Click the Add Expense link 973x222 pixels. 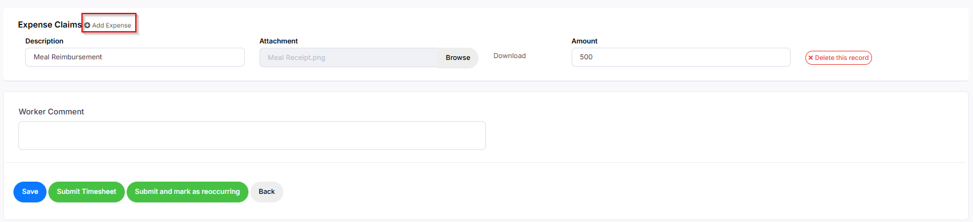coord(108,25)
